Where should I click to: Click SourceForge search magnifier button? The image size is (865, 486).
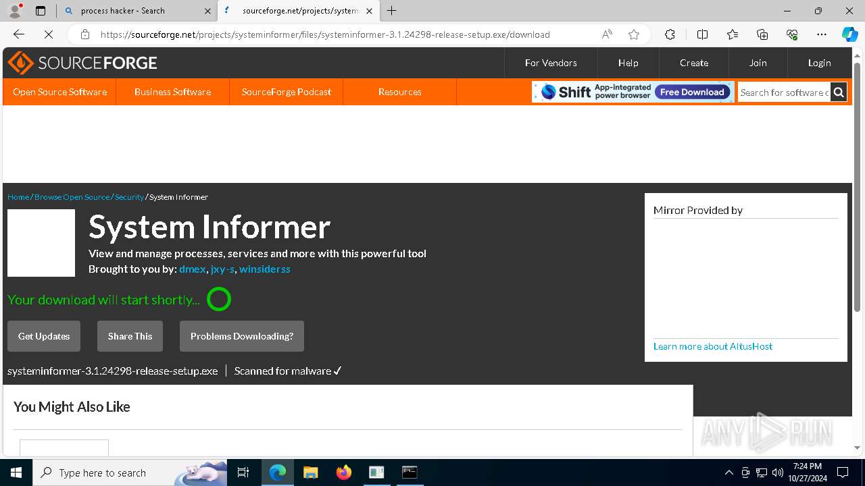click(x=839, y=92)
